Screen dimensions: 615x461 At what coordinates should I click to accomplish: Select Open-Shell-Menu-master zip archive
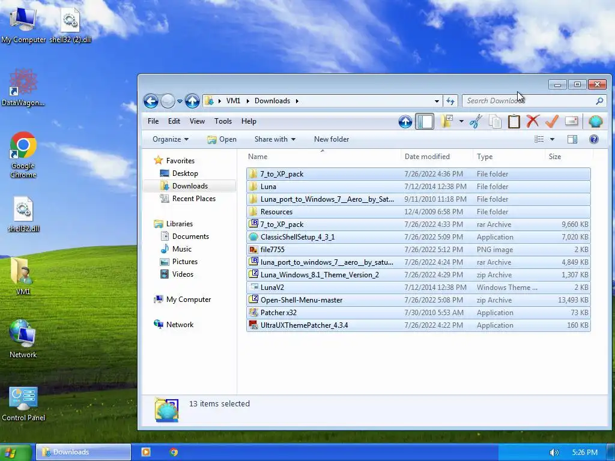point(419,300)
